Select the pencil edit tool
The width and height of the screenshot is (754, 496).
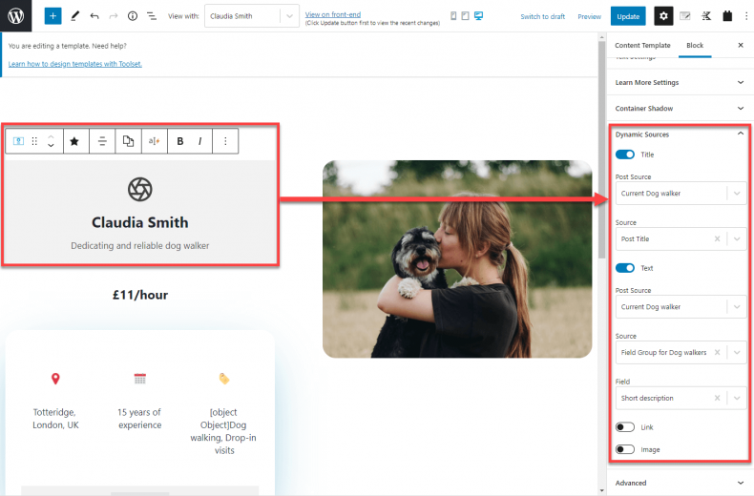click(75, 16)
